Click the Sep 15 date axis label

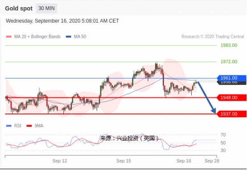(x=123, y=161)
